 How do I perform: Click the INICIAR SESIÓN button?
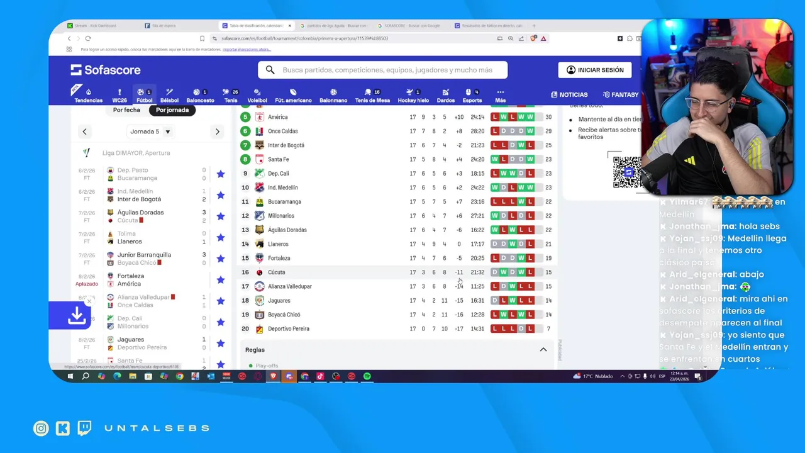click(595, 70)
